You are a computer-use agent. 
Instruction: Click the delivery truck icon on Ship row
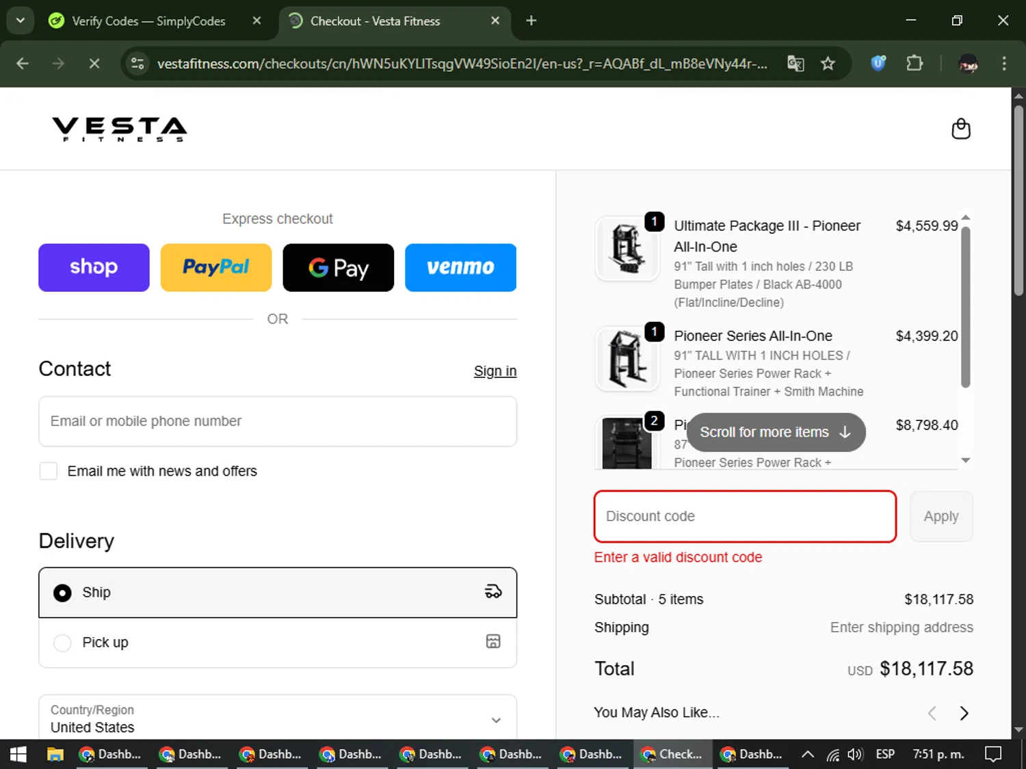click(493, 592)
